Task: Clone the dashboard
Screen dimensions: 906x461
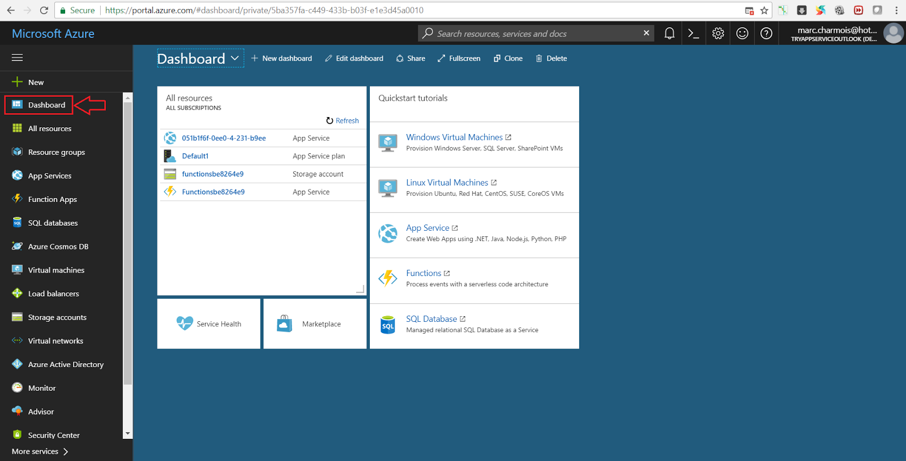Action: click(508, 58)
